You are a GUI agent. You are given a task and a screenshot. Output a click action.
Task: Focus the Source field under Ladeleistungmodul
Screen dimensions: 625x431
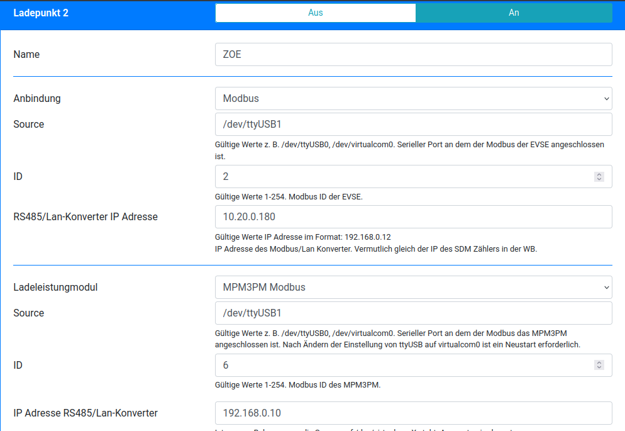click(413, 313)
